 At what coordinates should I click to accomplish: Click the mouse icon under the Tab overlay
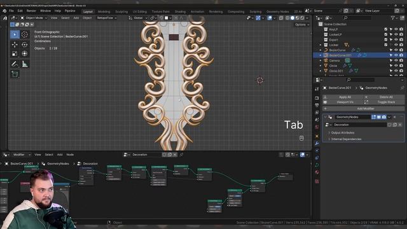301,138
